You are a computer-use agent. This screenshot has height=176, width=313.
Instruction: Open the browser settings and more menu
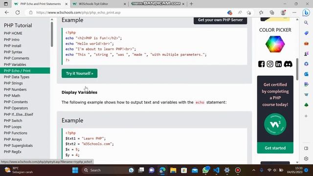pyautogui.click(x=294, y=12)
